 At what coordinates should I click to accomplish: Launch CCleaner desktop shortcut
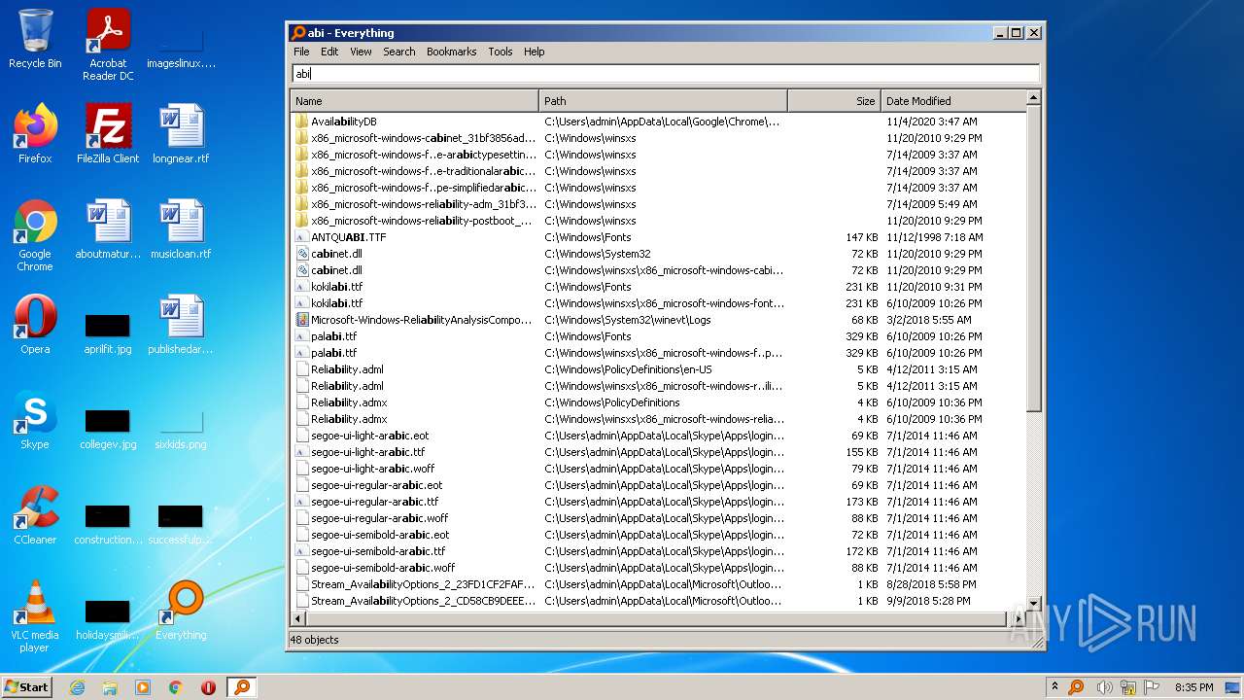coord(35,515)
